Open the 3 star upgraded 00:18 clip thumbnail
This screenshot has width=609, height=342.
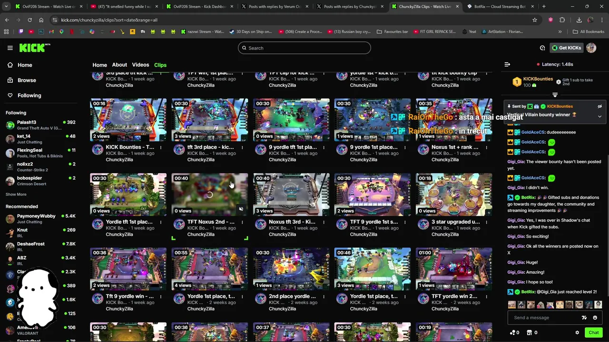pyautogui.click(x=454, y=194)
